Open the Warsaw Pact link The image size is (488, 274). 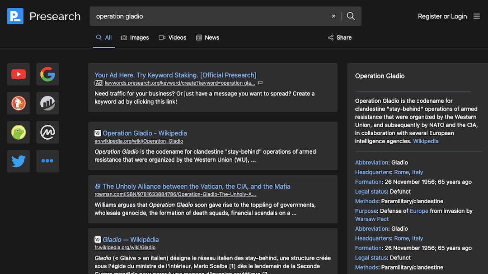(372, 219)
